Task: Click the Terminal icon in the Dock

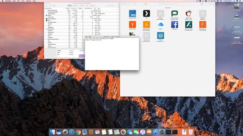Action: [x=175, y=132]
